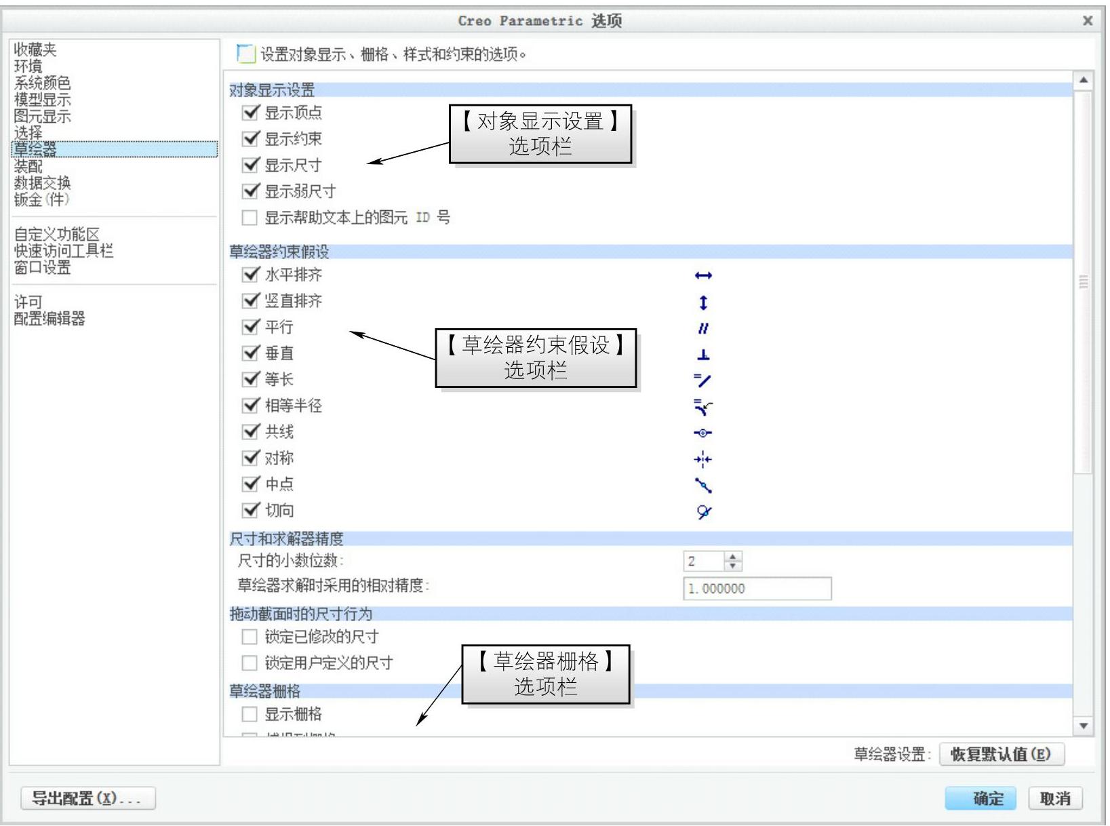The image size is (1110, 826).
Task: Select 草绘器 category
Action: pos(115,149)
